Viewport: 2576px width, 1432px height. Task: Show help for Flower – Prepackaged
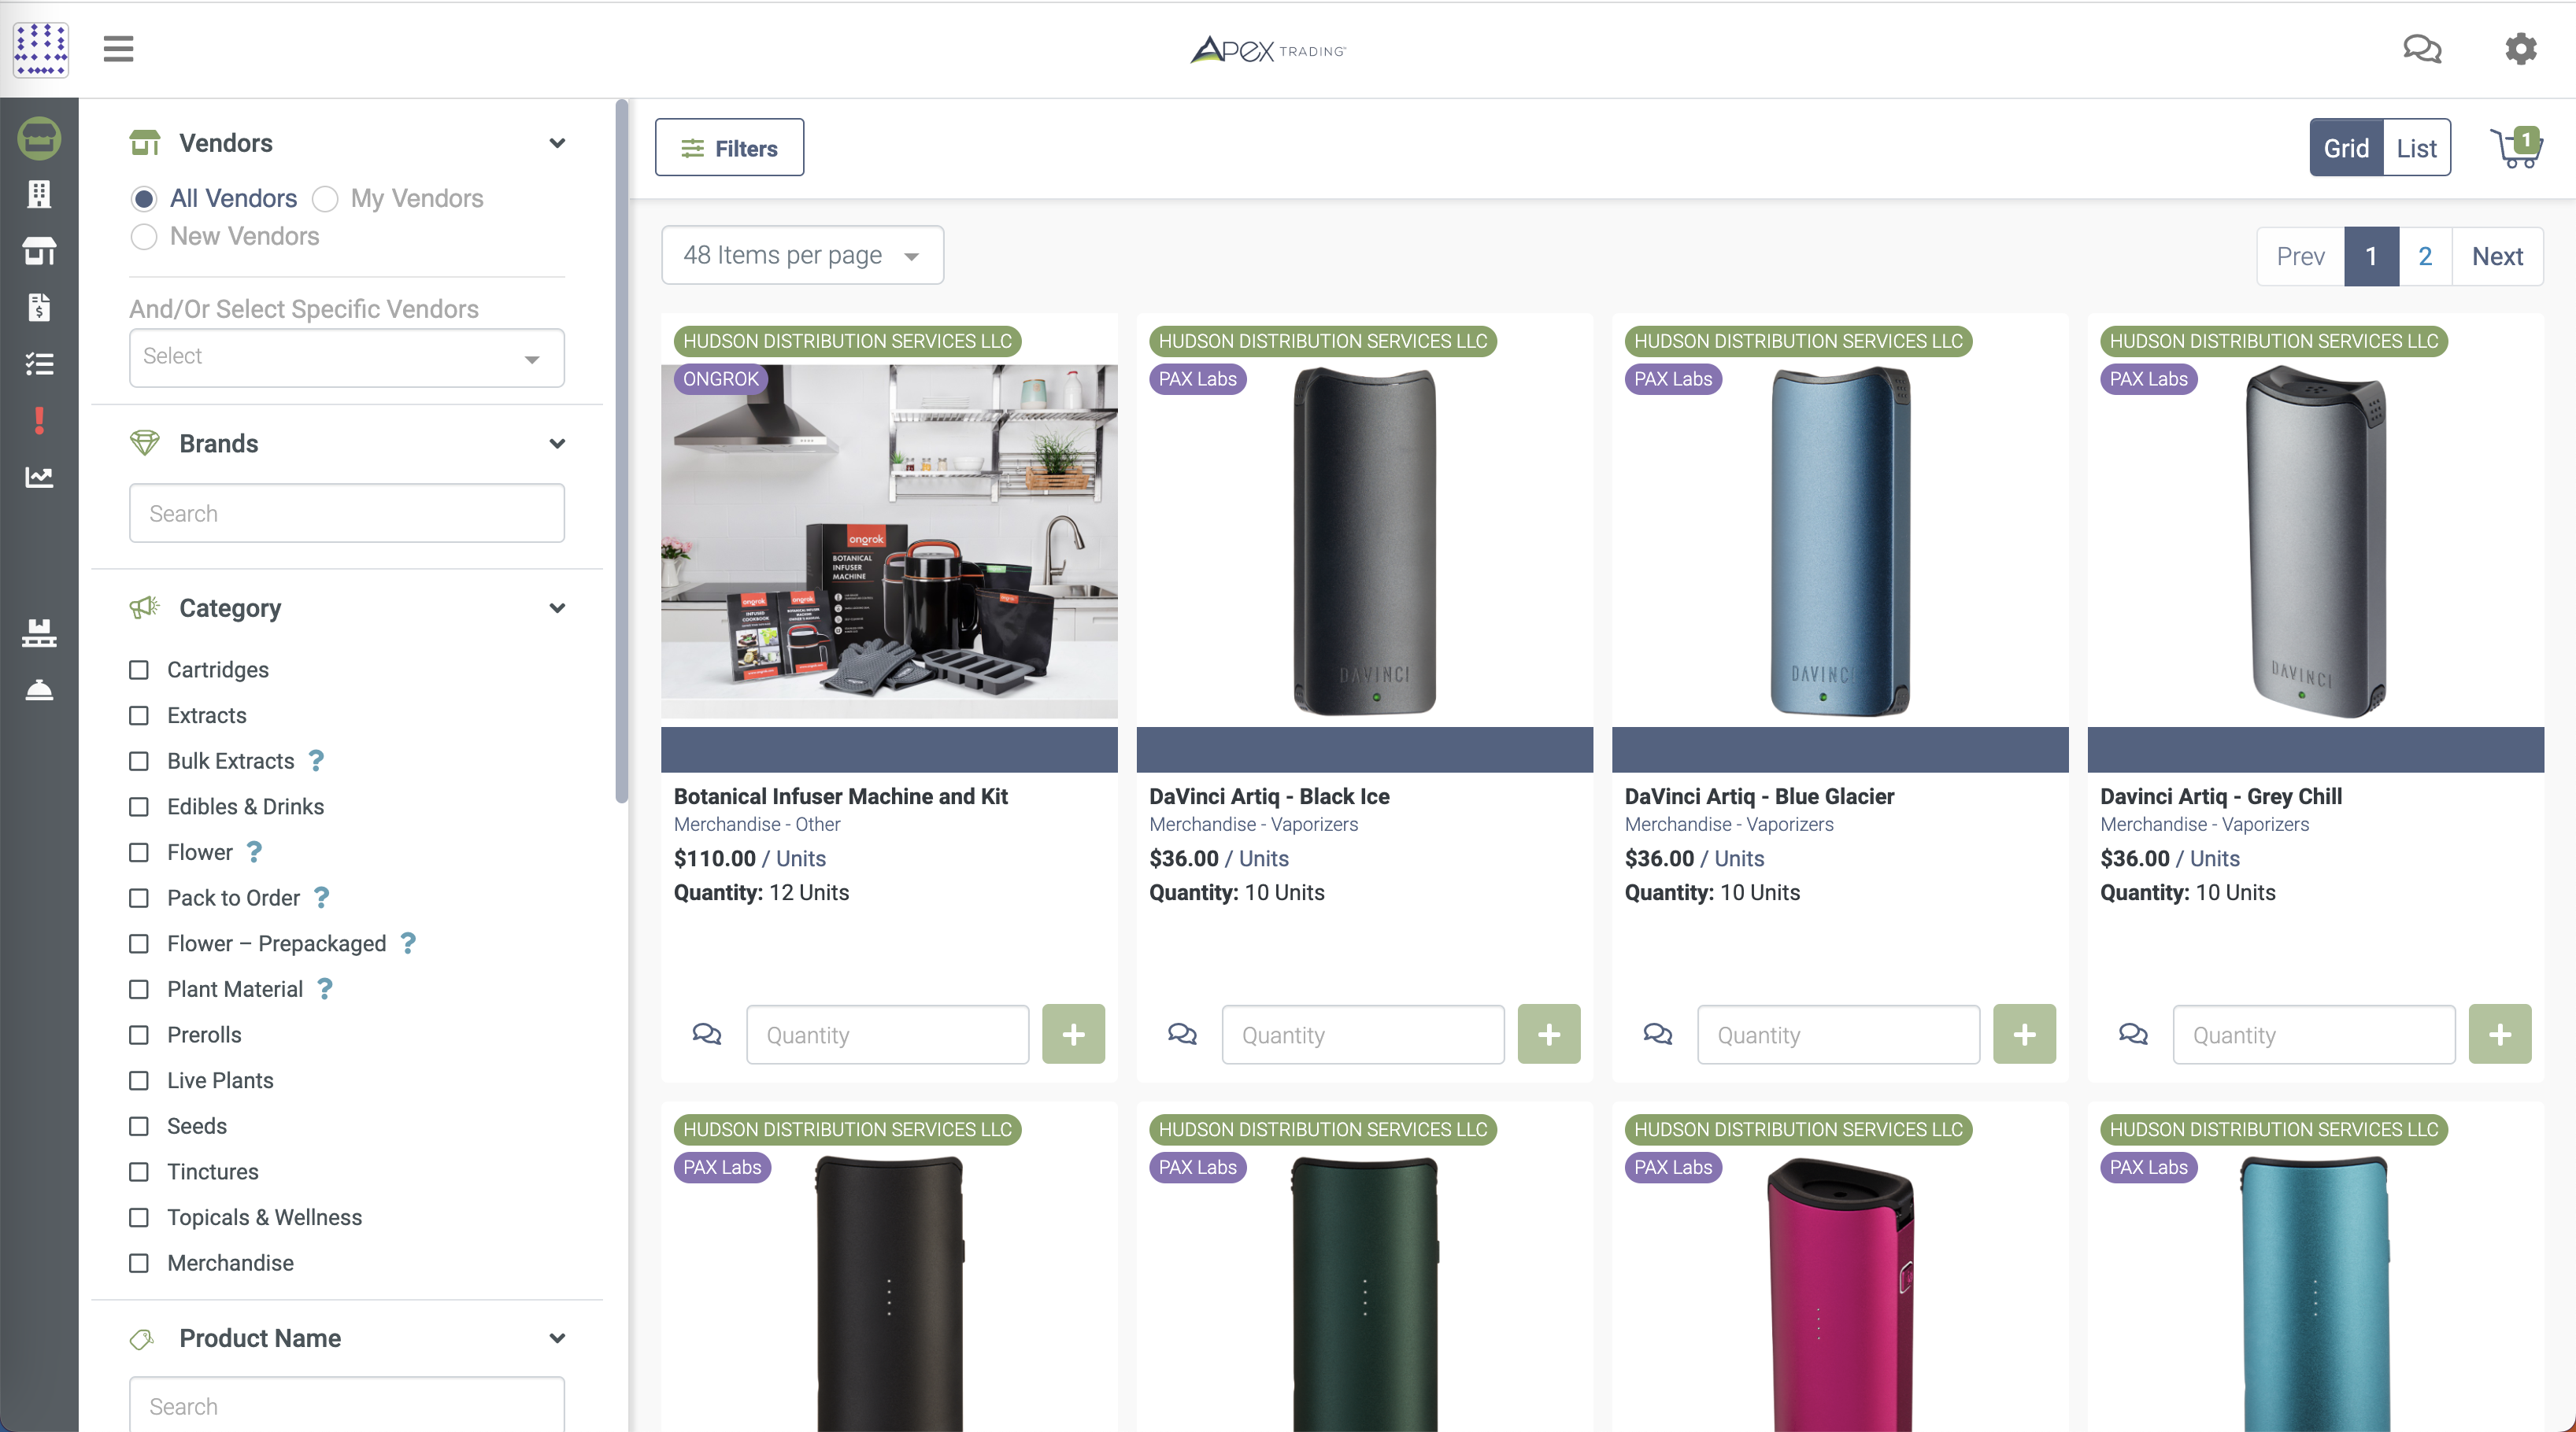408,943
